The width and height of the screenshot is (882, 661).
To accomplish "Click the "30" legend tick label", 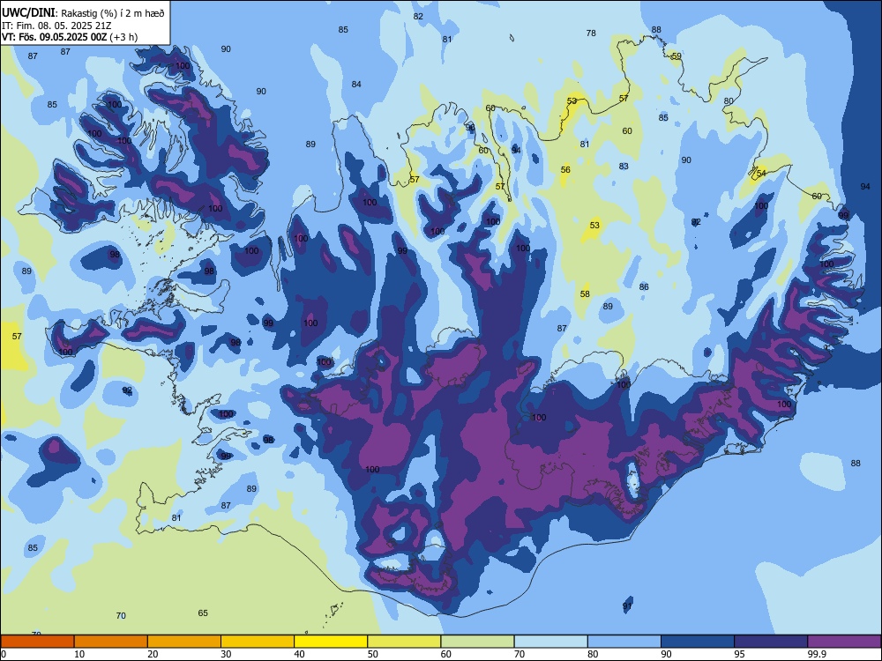I will coord(226,654).
